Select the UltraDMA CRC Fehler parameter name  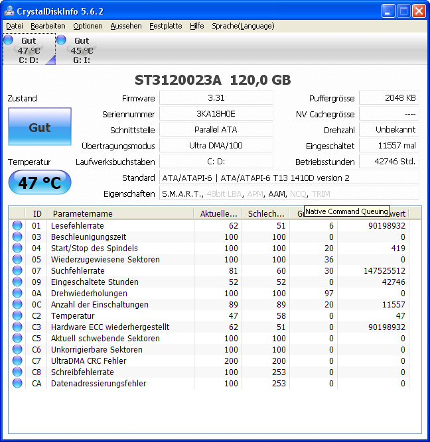click(x=89, y=360)
